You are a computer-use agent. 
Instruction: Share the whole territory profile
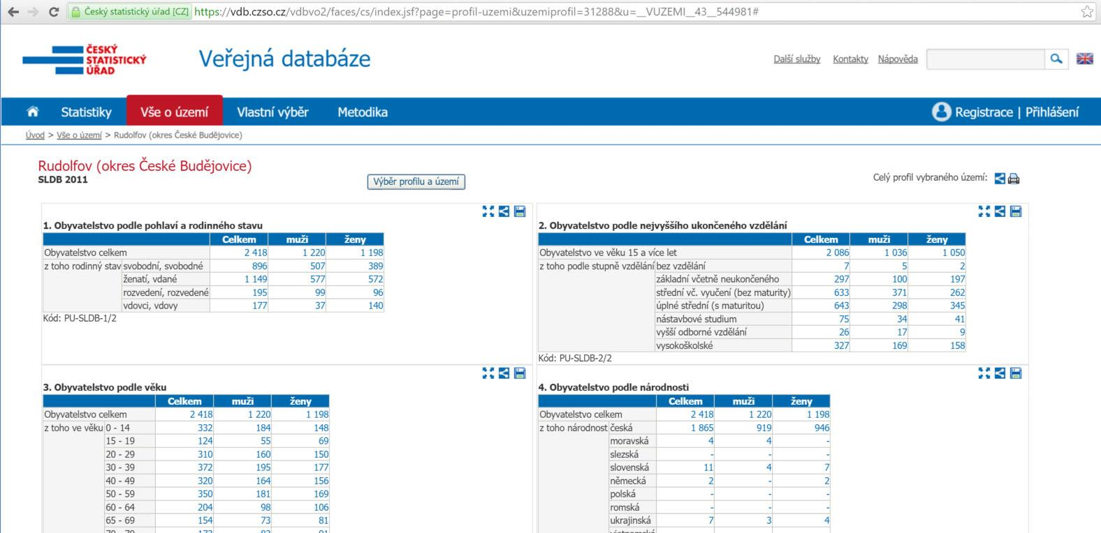coord(1000,179)
